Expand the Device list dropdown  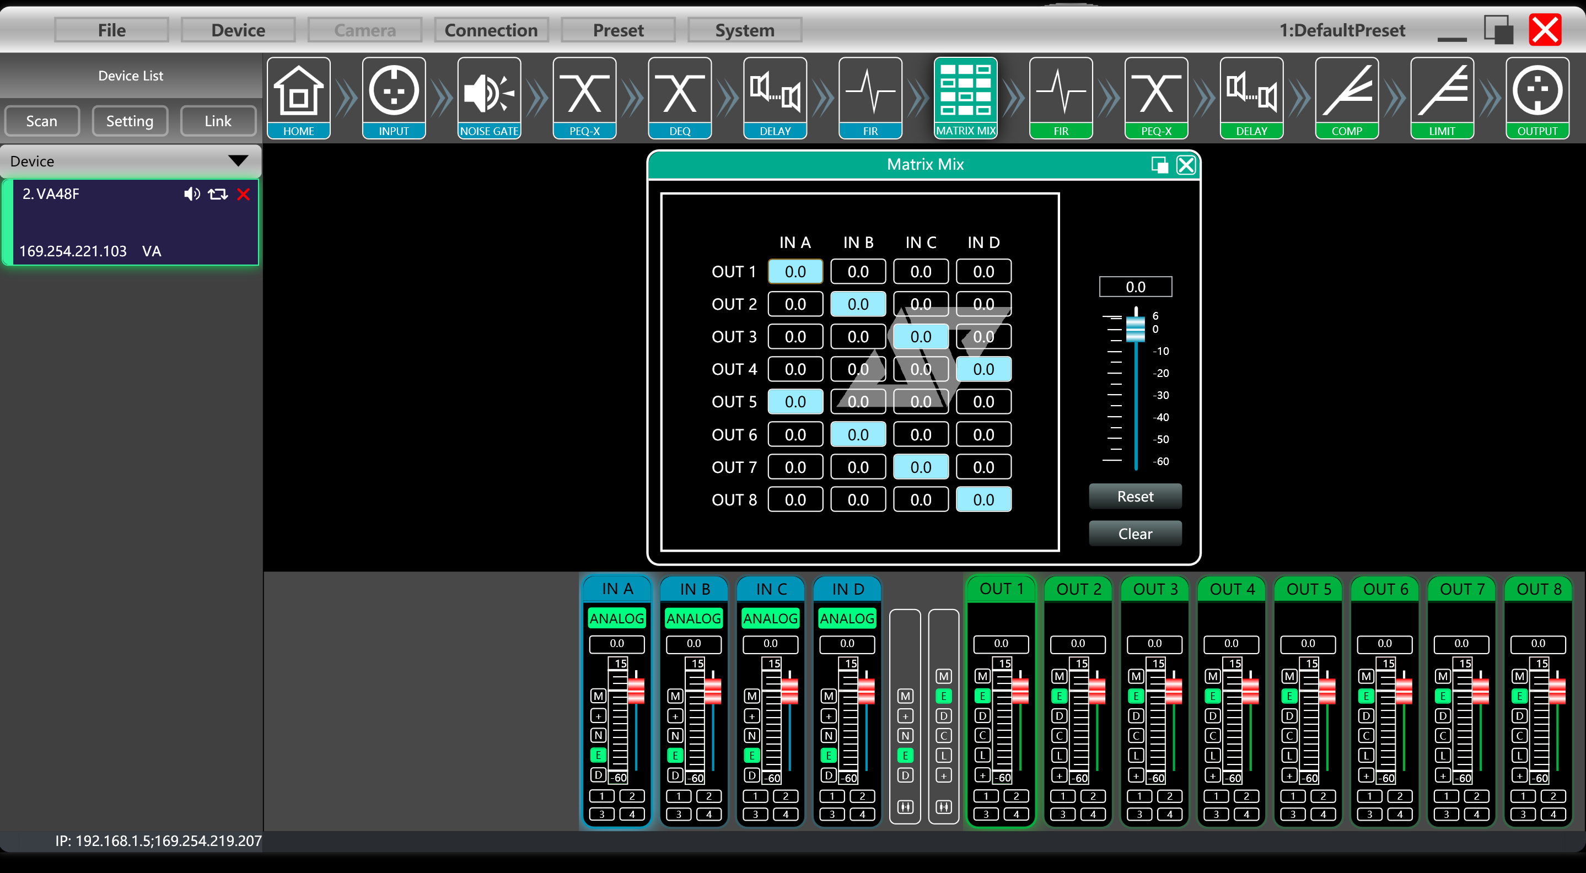(x=238, y=161)
